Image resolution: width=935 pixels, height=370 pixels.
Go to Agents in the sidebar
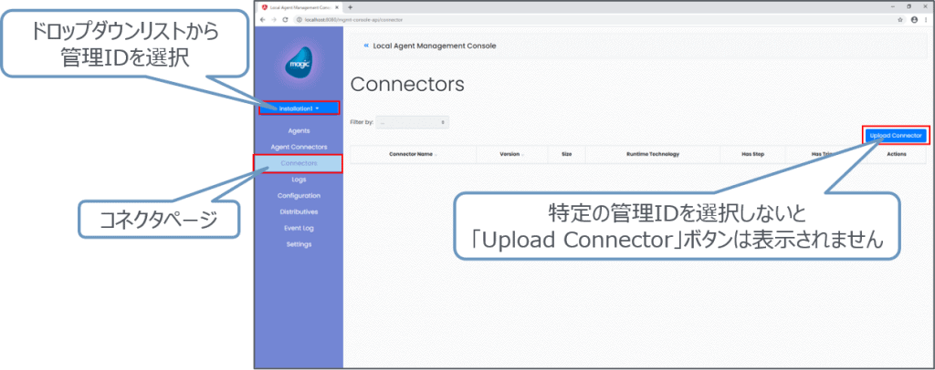tap(299, 131)
